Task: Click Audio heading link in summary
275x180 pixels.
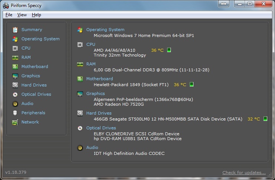Action: (x=92, y=147)
